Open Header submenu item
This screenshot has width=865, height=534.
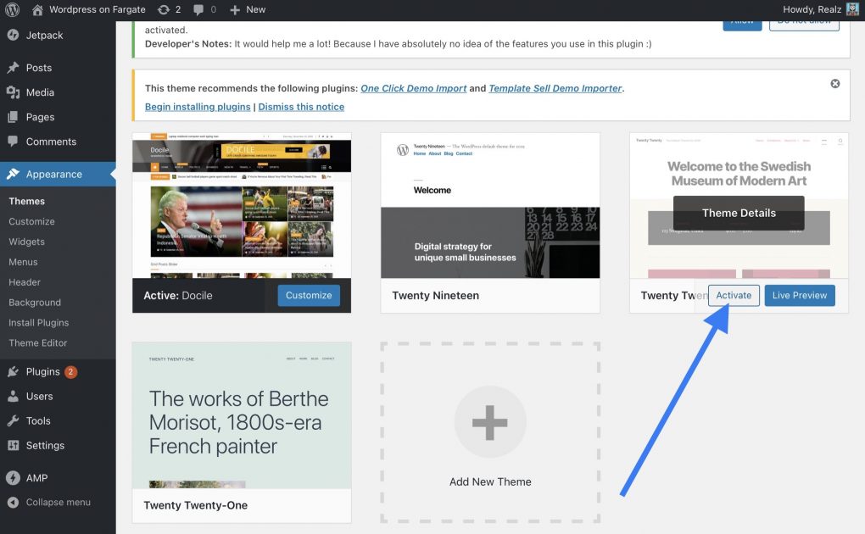tap(25, 282)
